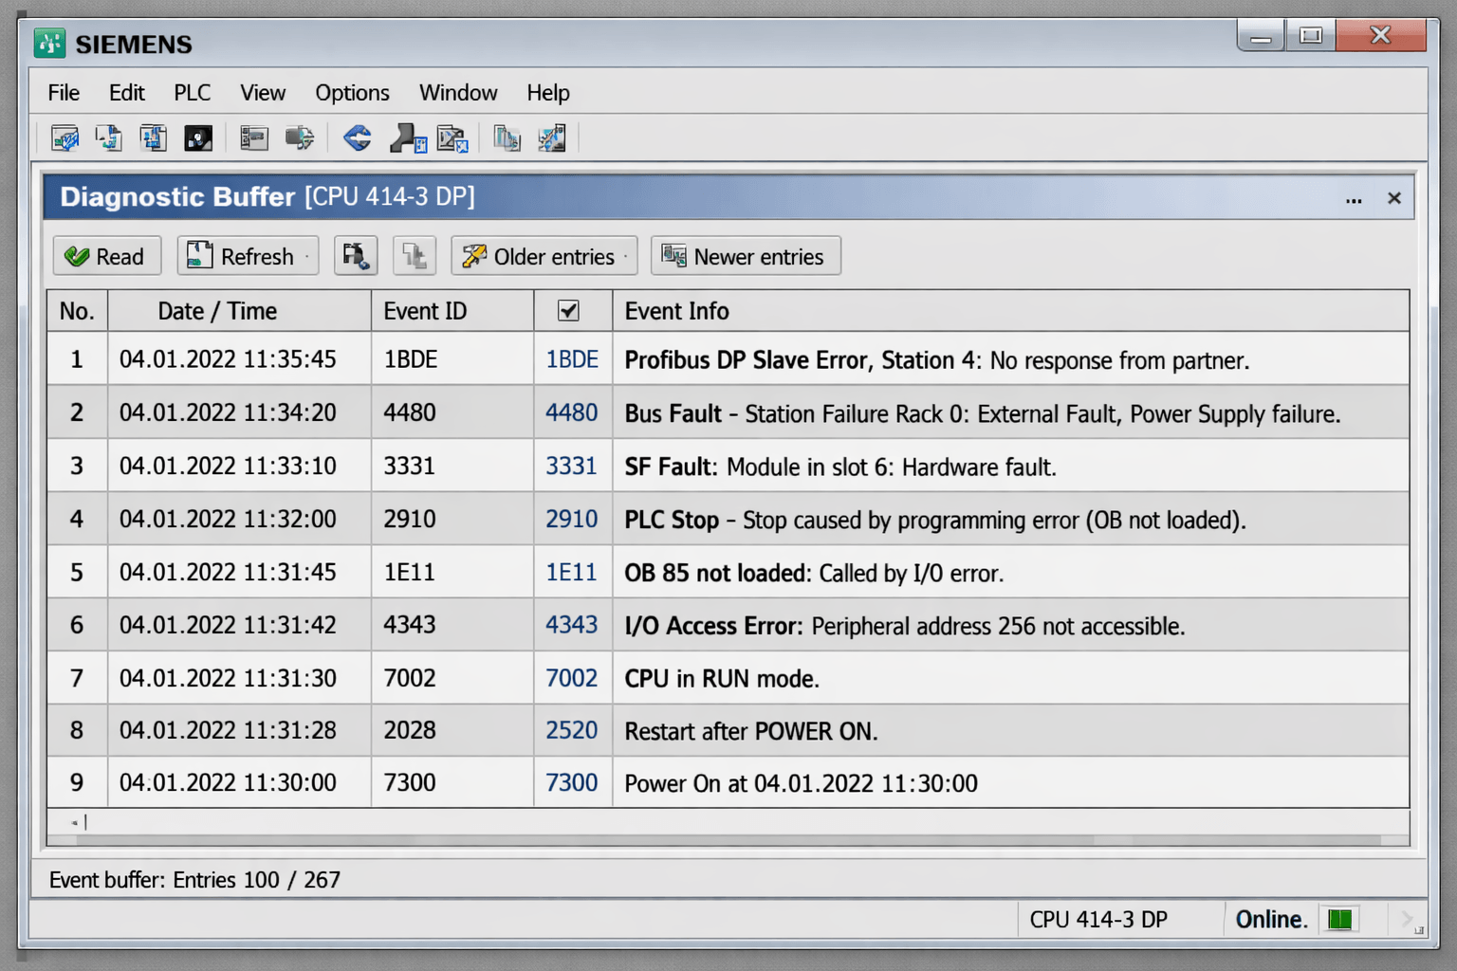Click the Read button
The height and width of the screenshot is (971, 1457).
107,256
